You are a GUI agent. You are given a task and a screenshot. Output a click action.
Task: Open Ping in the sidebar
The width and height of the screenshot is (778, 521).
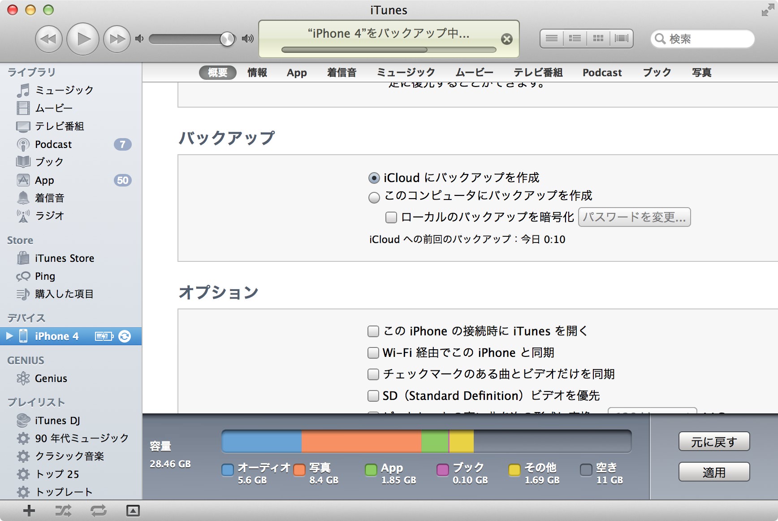point(71,276)
